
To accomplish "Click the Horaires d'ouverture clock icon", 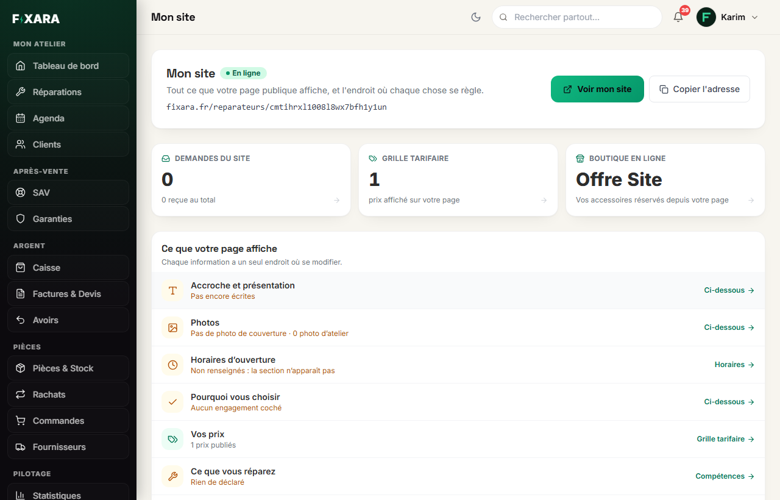I will tap(172, 365).
